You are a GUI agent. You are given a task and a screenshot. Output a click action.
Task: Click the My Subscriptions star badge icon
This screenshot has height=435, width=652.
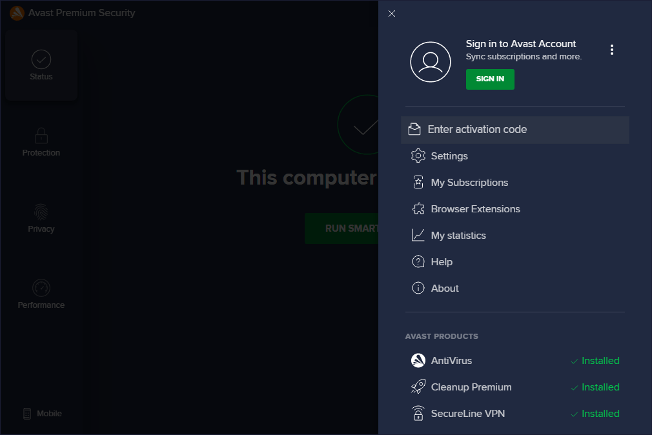tap(418, 182)
